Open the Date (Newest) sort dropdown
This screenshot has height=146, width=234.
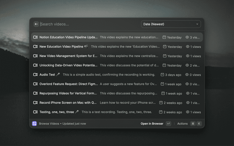point(171,24)
